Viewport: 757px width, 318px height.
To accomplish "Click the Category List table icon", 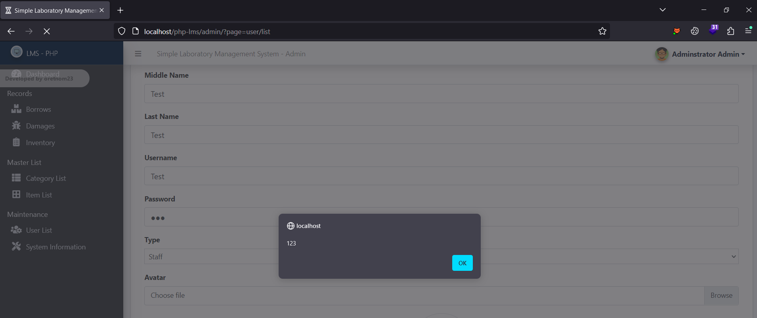I will (16, 178).
